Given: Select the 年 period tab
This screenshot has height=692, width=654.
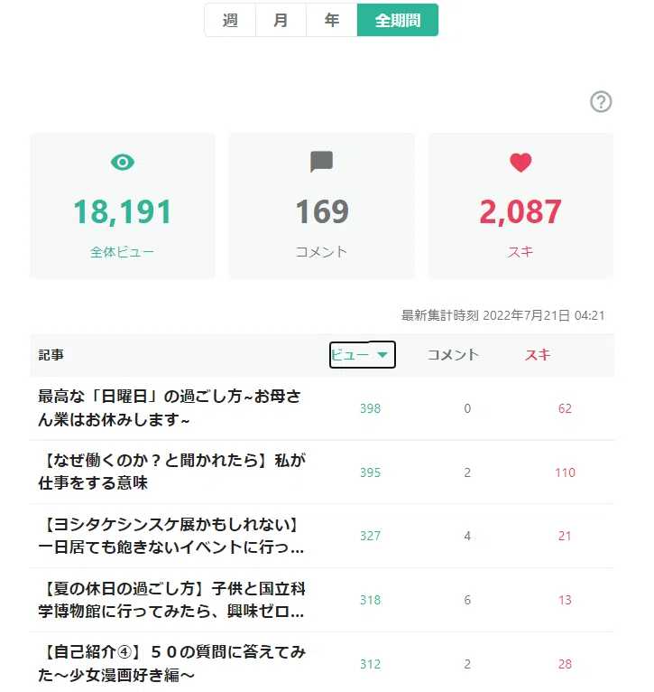Looking at the screenshot, I should (331, 20).
